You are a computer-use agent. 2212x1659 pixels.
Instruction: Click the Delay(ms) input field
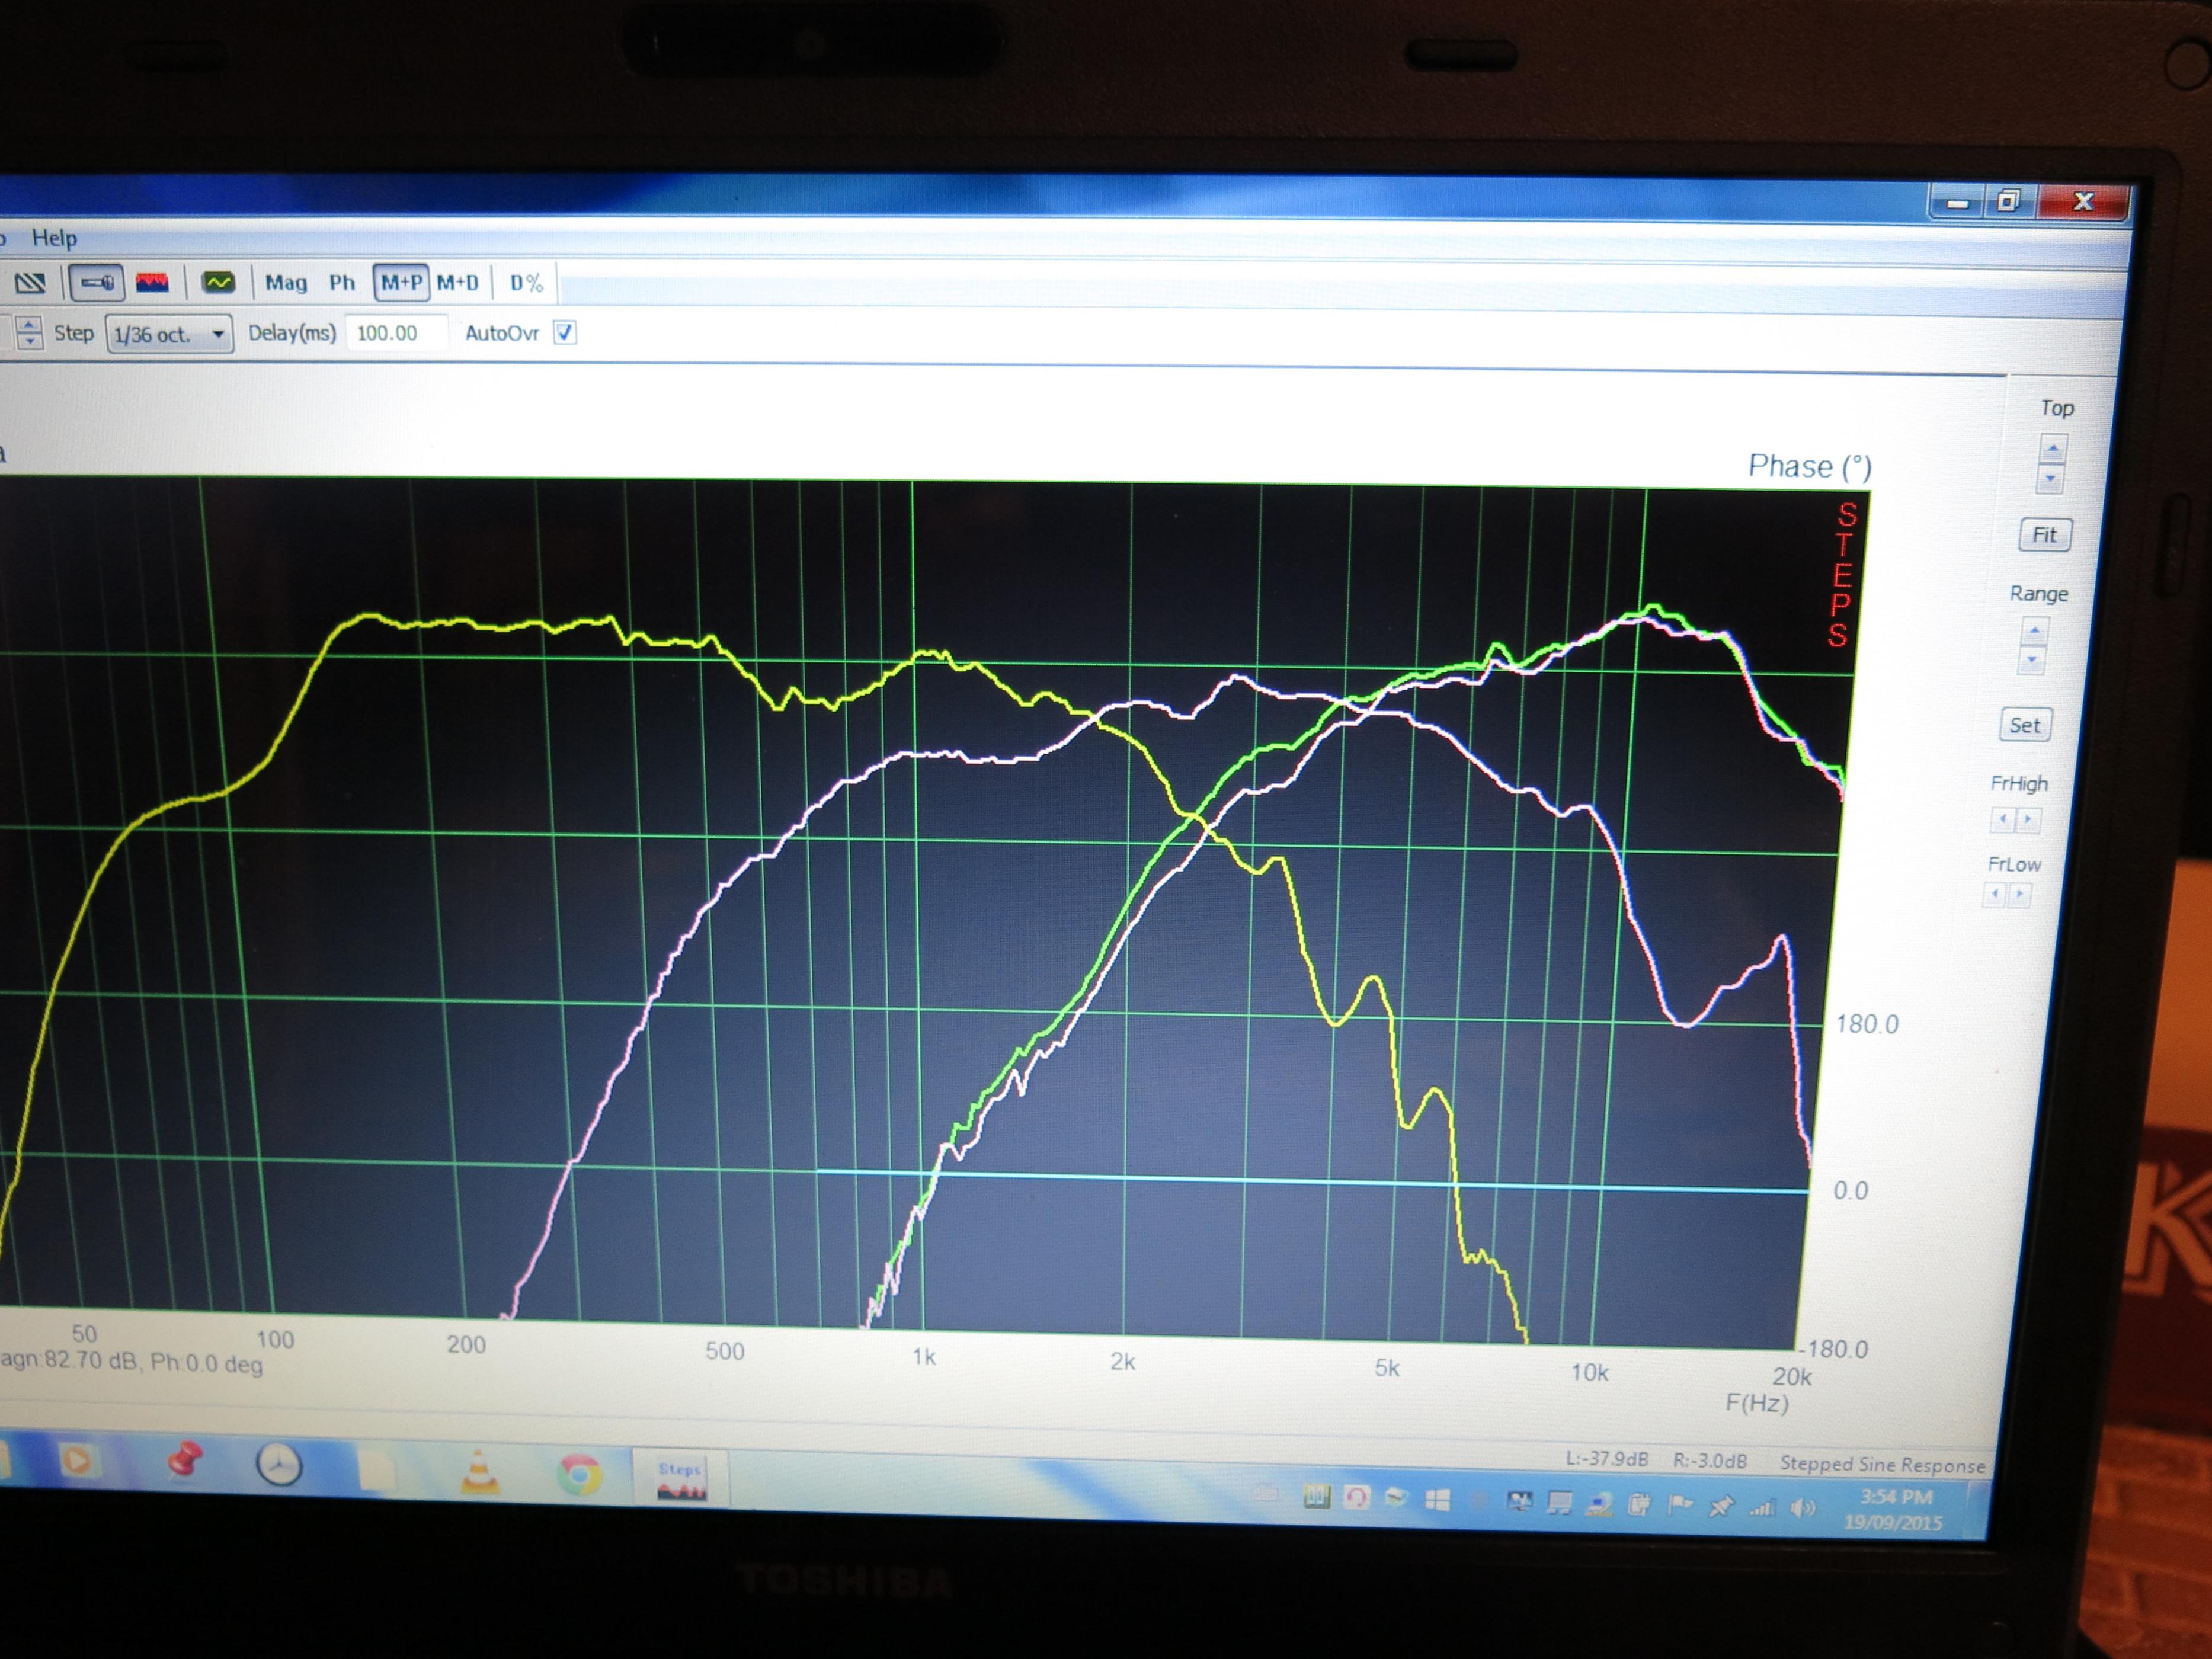(x=397, y=333)
